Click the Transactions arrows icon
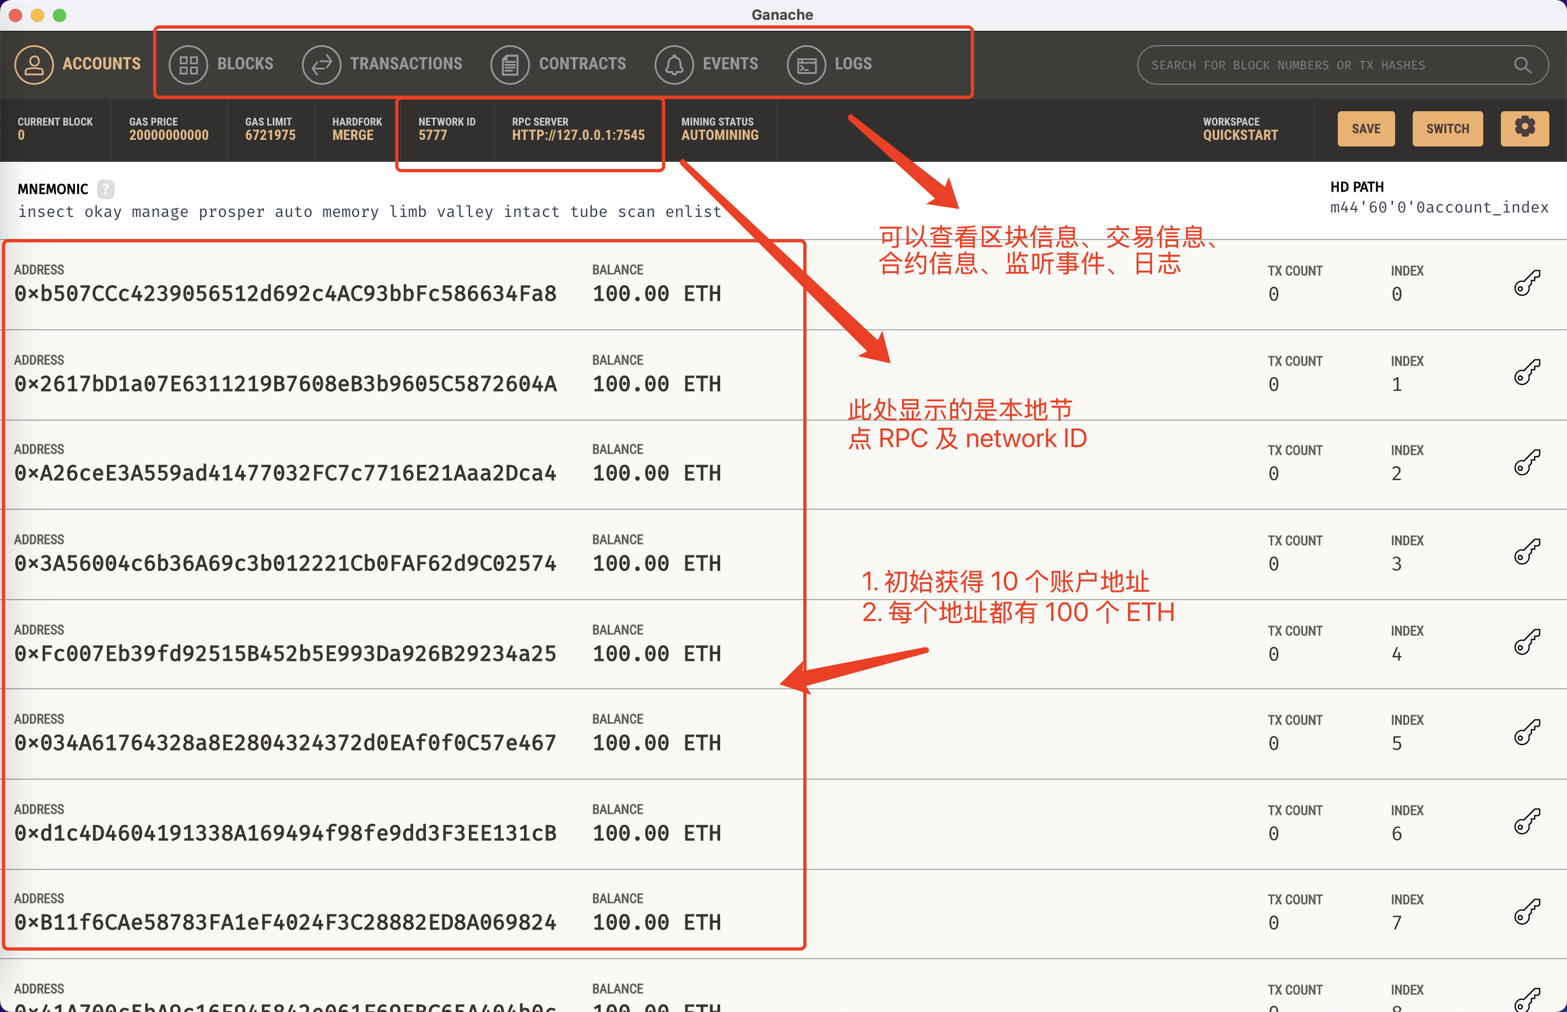The height and width of the screenshot is (1012, 1567). 322,64
